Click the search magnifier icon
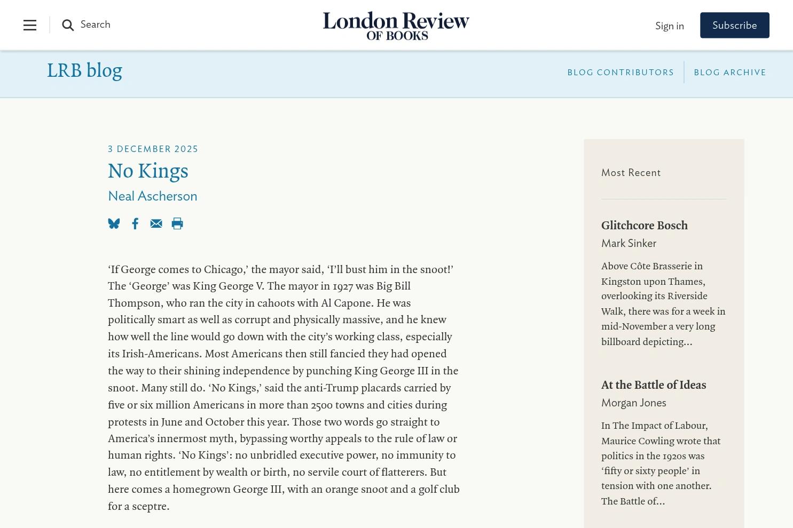The height and width of the screenshot is (528, 793). (68, 25)
